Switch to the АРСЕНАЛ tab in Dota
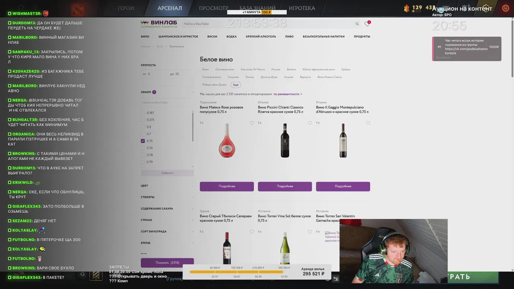The height and width of the screenshot is (289, 514). [x=169, y=8]
